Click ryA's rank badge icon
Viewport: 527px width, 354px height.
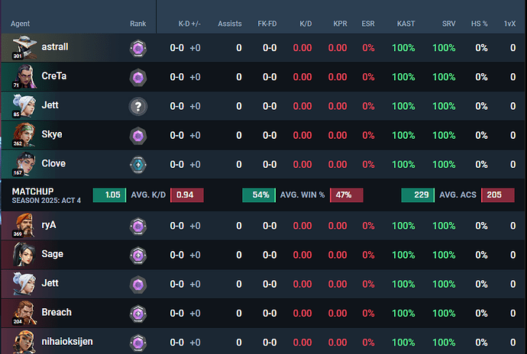click(x=138, y=226)
